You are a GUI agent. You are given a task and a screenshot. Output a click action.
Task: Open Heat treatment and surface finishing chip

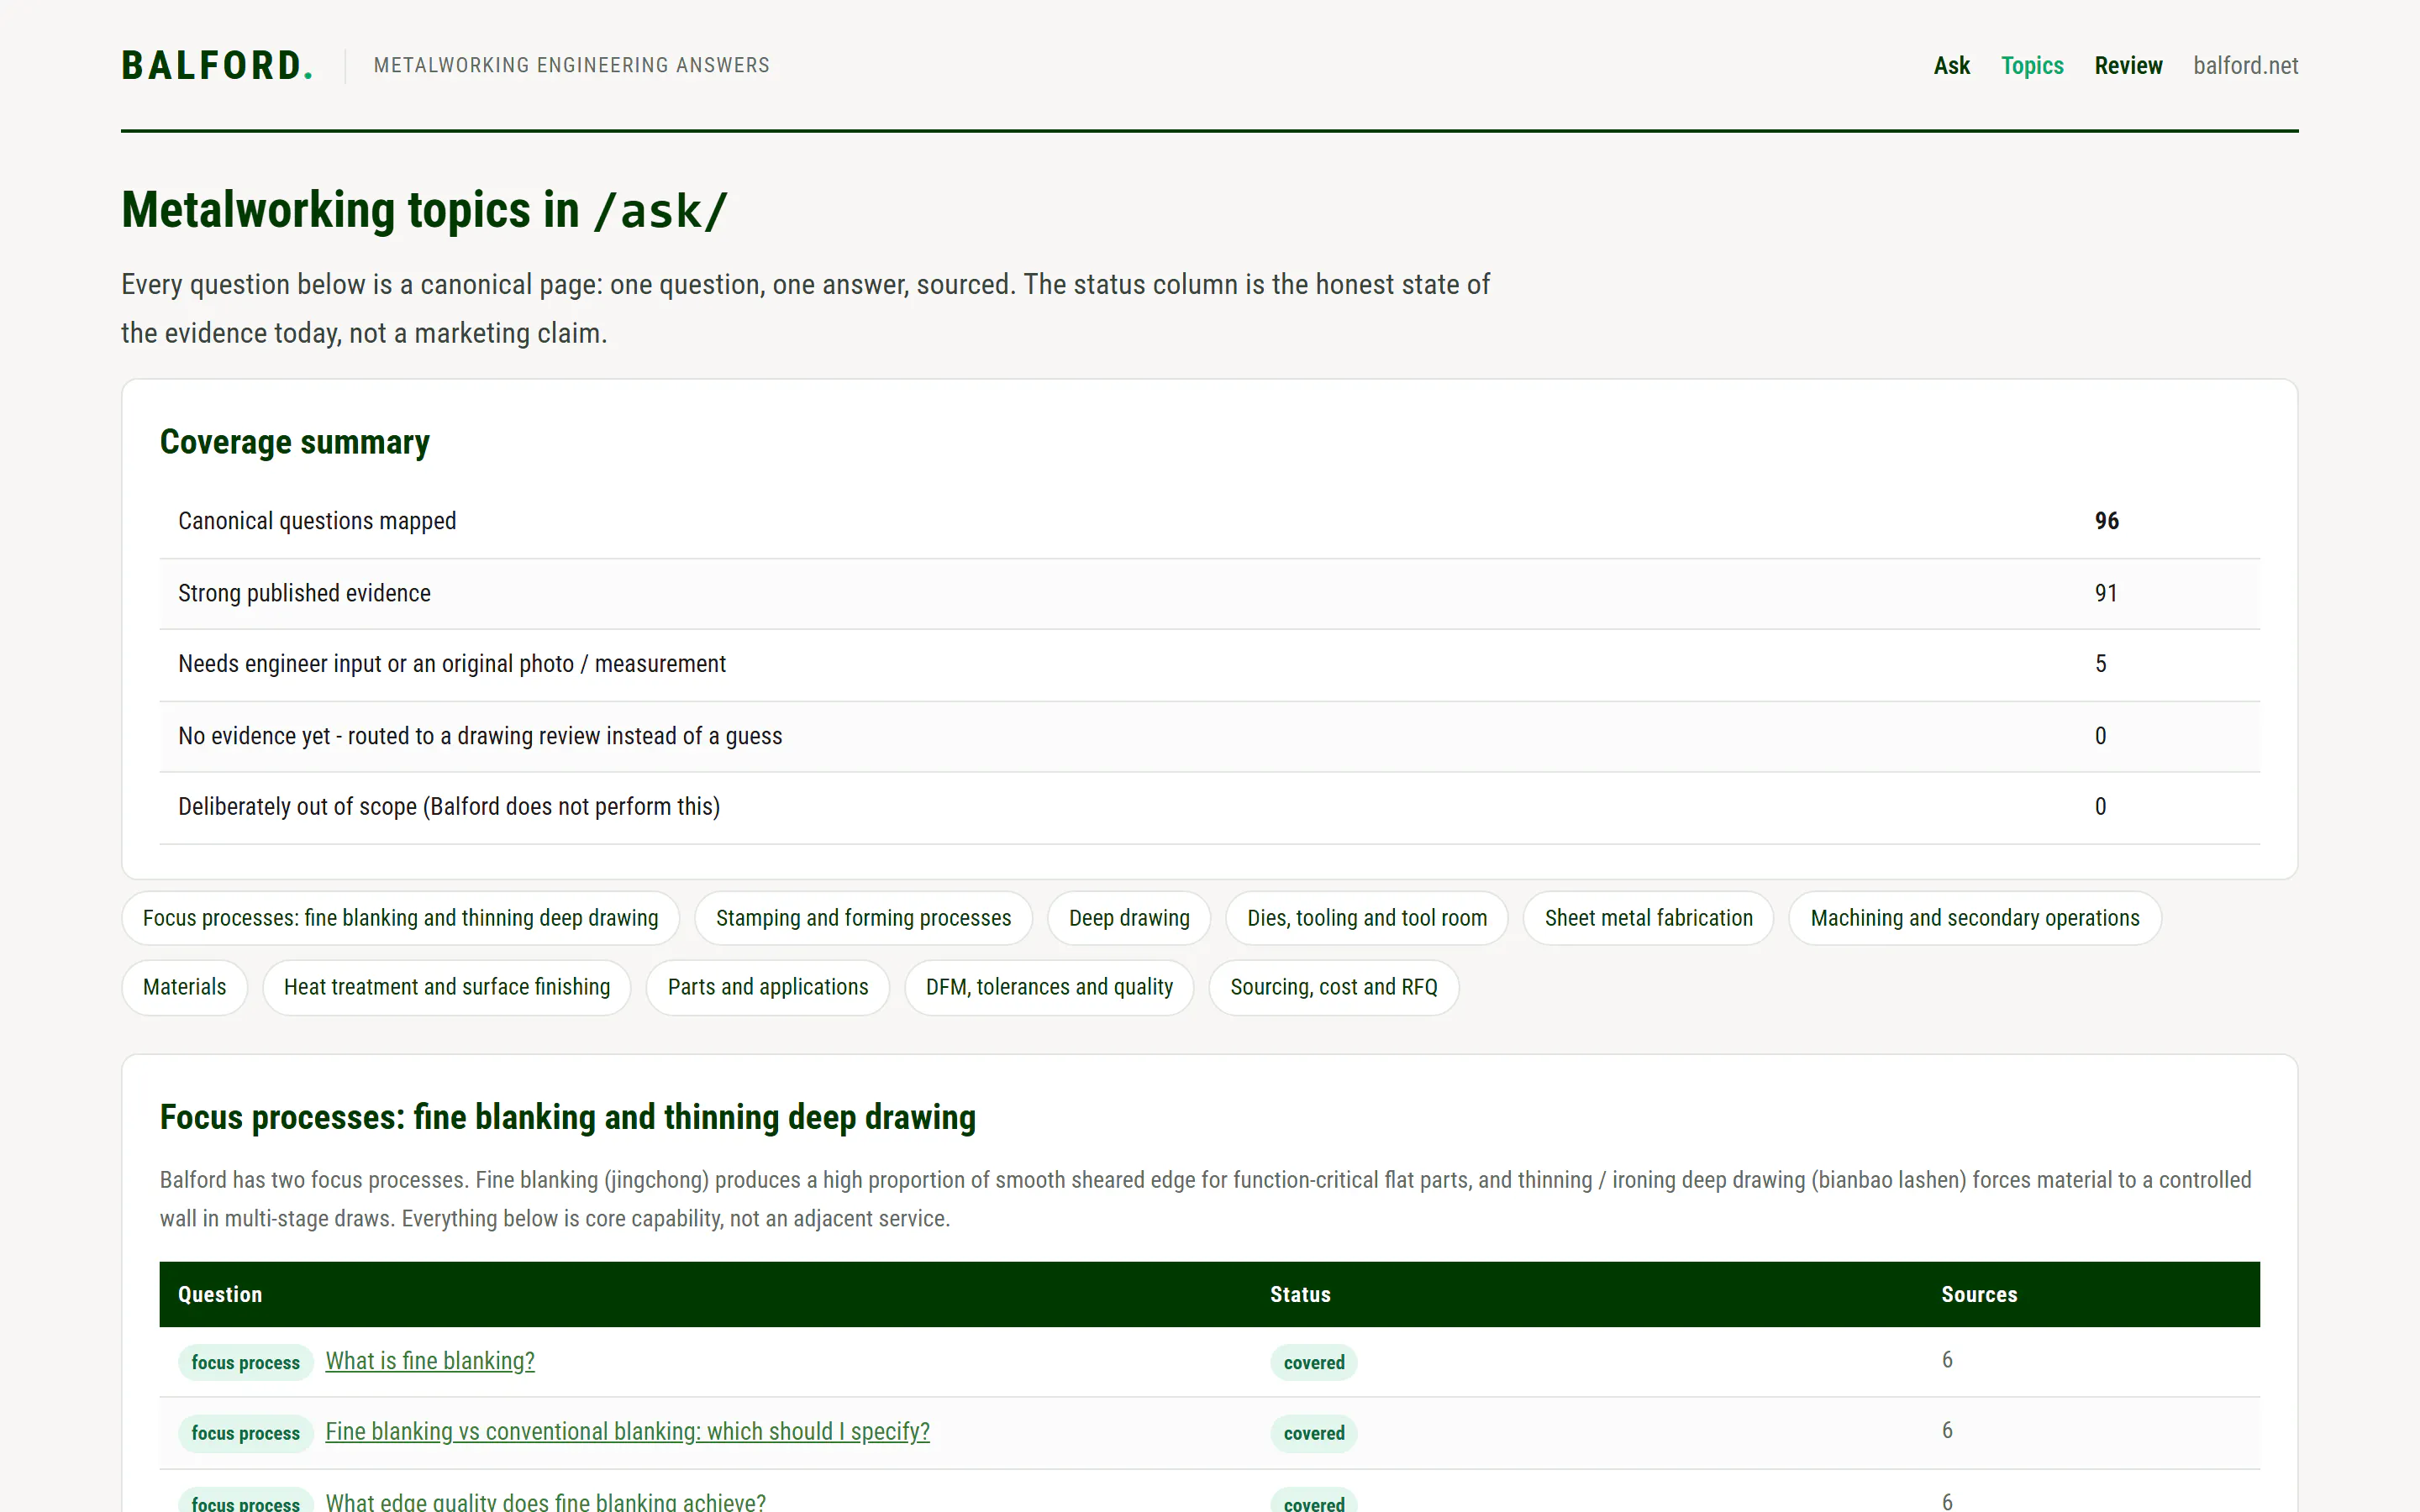tap(446, 987)
